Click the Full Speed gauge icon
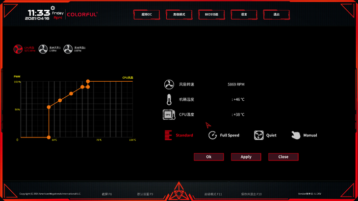 click(x=212, y=135)
